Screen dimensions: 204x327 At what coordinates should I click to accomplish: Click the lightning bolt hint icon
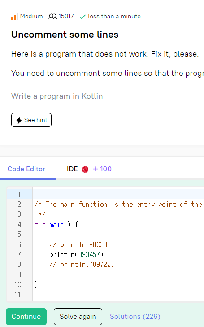[x=19, y=120]
